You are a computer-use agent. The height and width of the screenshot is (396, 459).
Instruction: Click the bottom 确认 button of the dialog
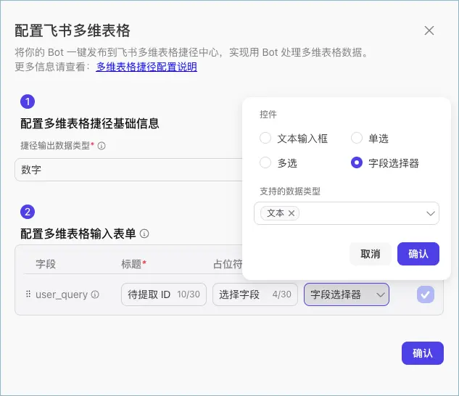[423, 353]
